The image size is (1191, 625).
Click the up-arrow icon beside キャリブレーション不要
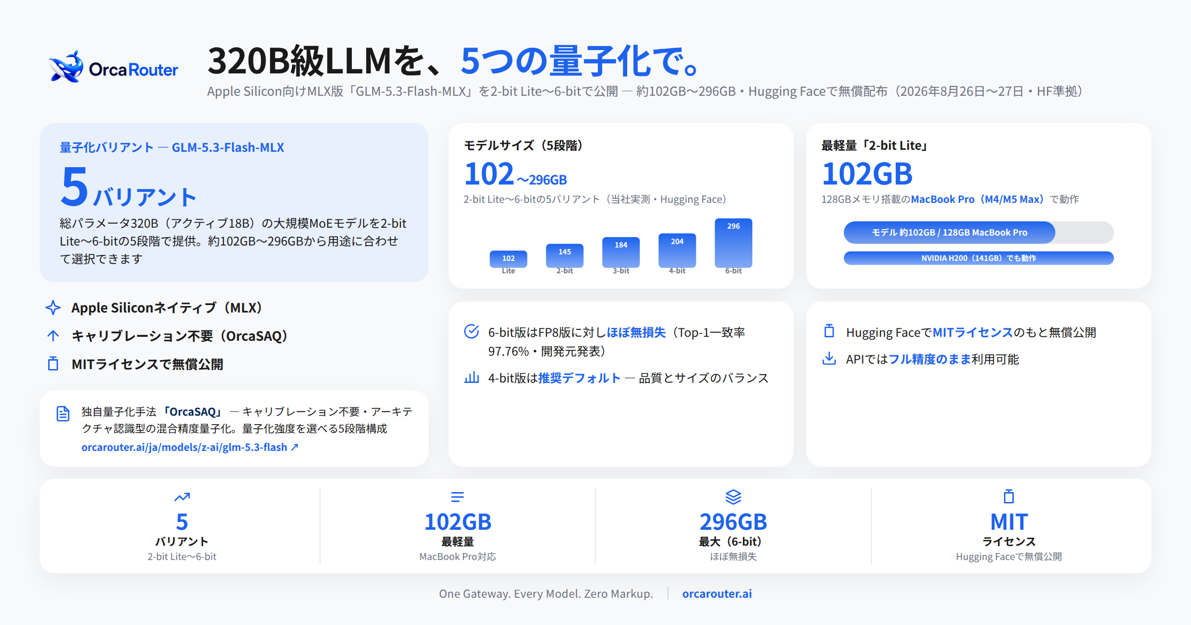point(53,336)
